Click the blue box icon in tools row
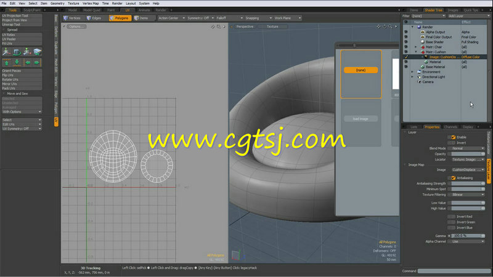The height and width of the screenshot is (277, 493). coord(38,52)
